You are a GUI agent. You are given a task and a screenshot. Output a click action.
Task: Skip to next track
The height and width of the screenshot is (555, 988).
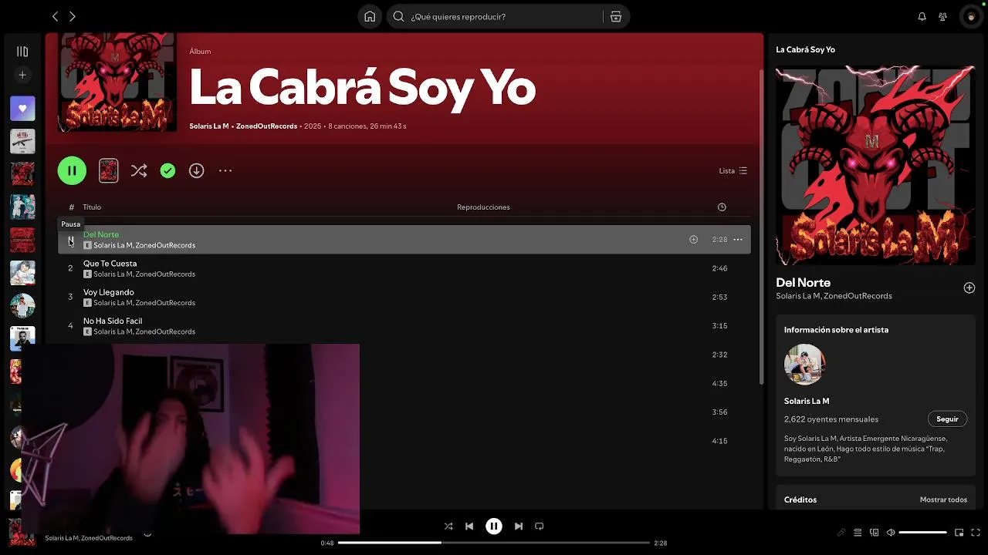click(x=519, y=526)
